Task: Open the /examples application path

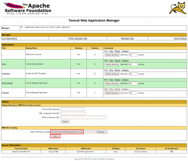Action: (6, 73)
